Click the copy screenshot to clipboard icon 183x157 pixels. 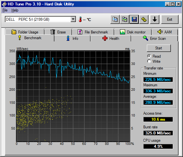coord(124,19)
